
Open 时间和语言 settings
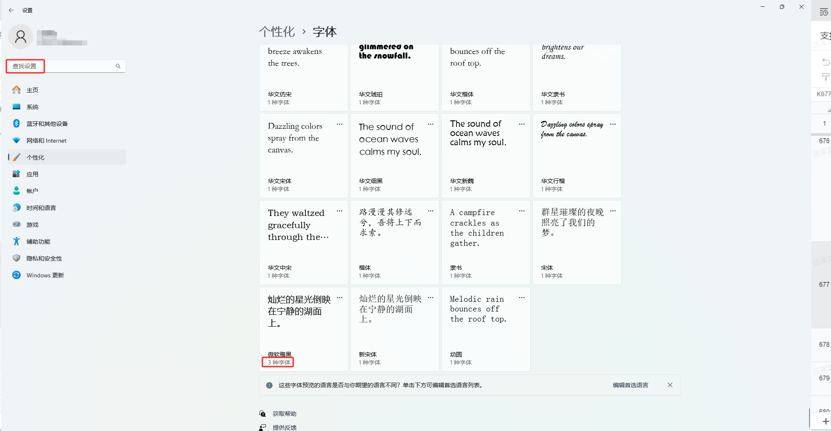click(x=67, y=208)
